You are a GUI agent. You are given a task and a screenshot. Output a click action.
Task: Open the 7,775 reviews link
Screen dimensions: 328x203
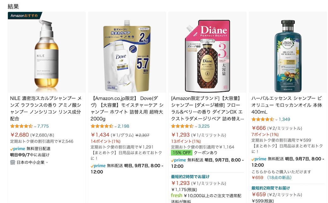click(x=43, y=126)
